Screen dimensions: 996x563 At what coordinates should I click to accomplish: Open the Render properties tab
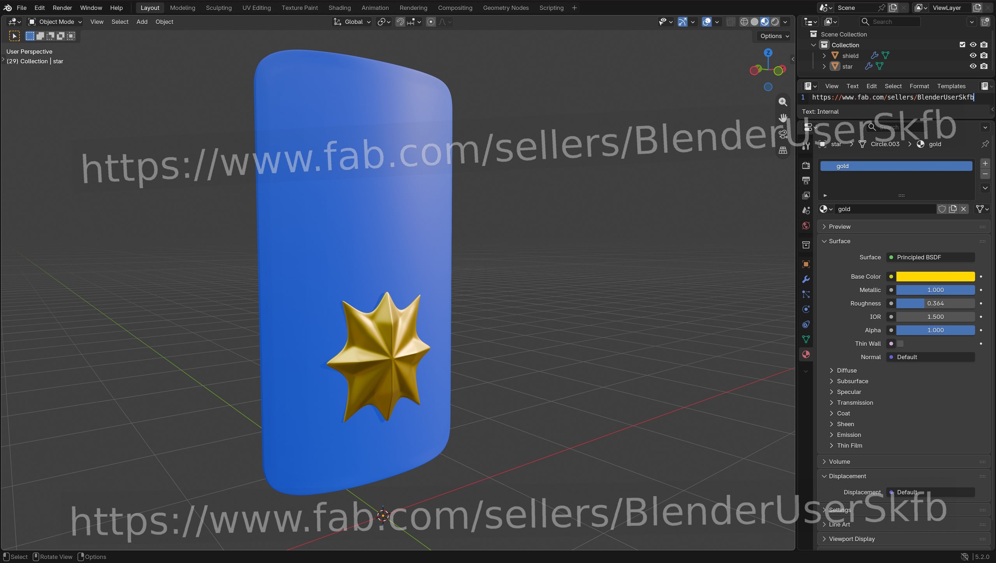[806, 165]
